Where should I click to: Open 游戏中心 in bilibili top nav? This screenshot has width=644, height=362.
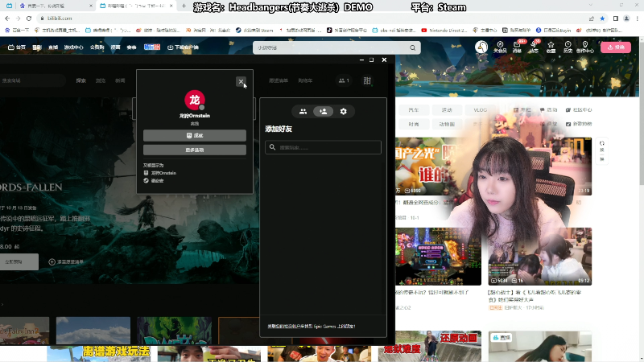73,47
